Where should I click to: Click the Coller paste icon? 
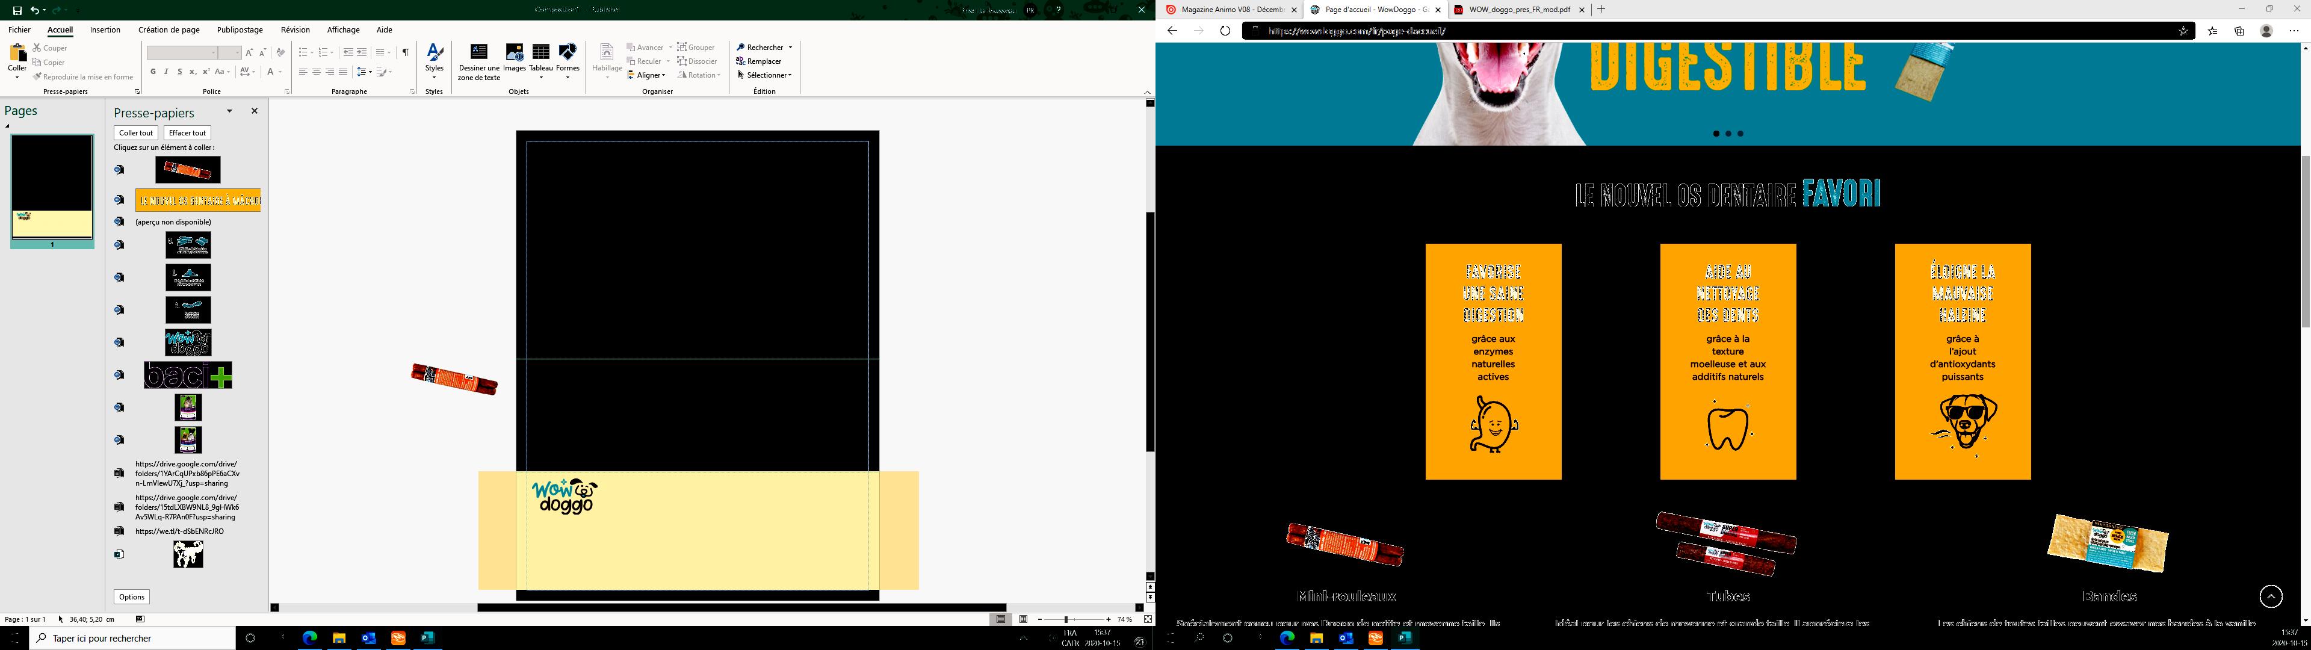[17, 55]
